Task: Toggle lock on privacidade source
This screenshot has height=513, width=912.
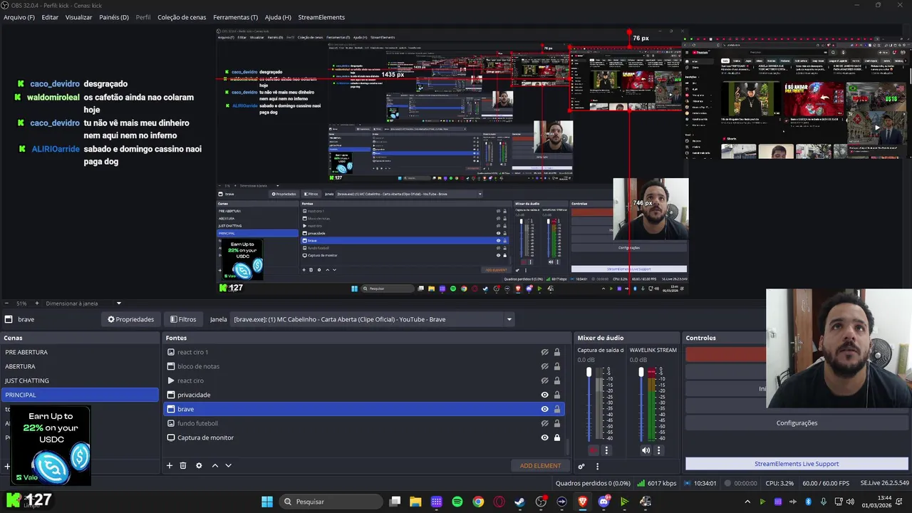Action: pos(557,395)
